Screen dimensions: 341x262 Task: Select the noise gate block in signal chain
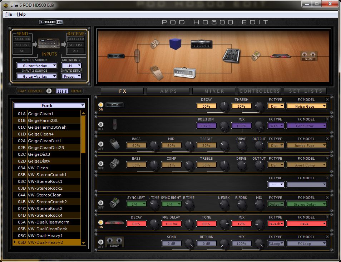pyautogui.click(x=116, y=56)
